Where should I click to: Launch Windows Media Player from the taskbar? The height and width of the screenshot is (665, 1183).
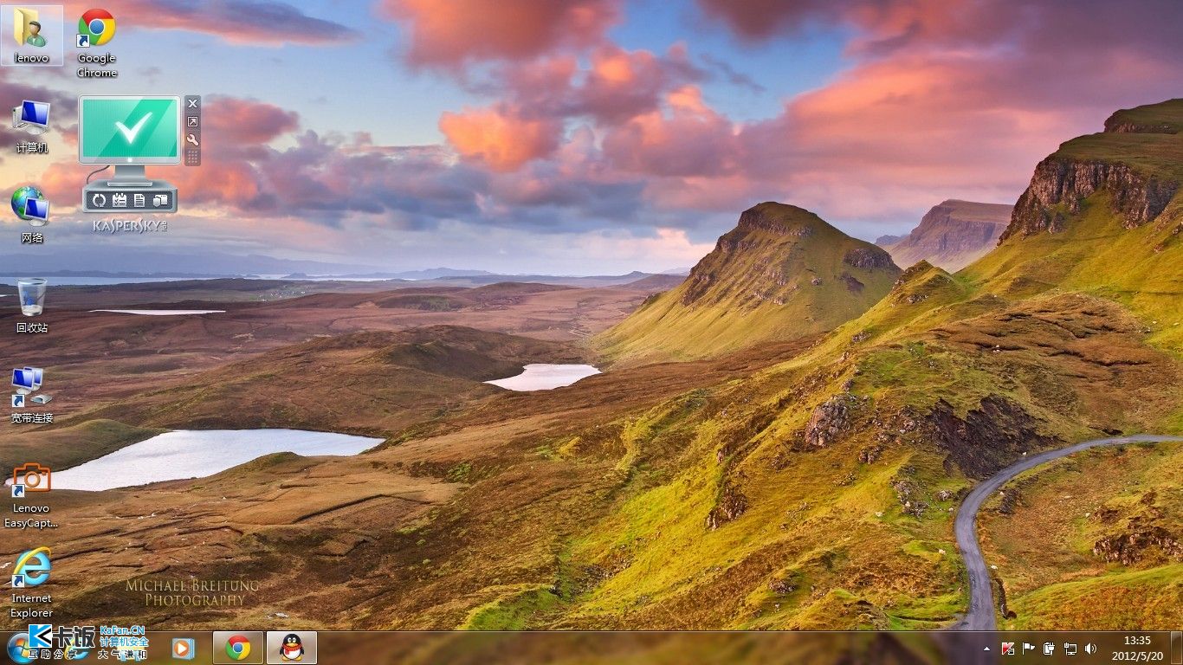[x=183, y=648]
